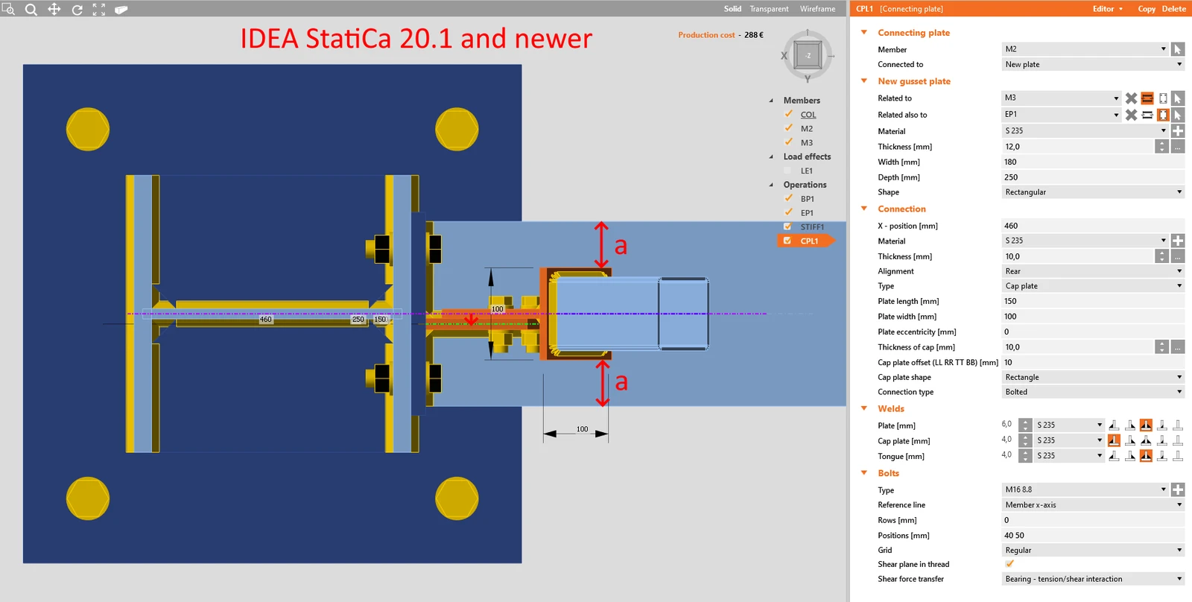Select the flange orientation icon for 'Related to'
Screen dimensions: 1192x602
1147,98
